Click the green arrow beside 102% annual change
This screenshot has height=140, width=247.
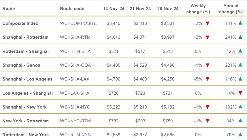(240, 107)
